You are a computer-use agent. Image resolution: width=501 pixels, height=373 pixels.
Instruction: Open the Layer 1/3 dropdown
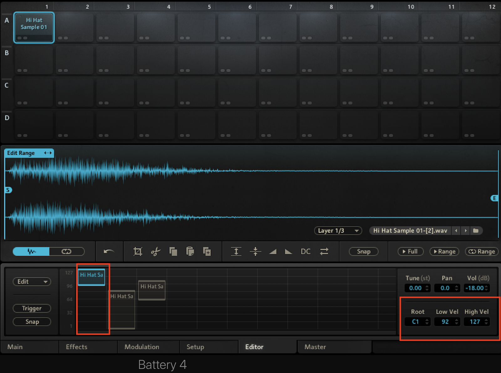coord(338,231)
